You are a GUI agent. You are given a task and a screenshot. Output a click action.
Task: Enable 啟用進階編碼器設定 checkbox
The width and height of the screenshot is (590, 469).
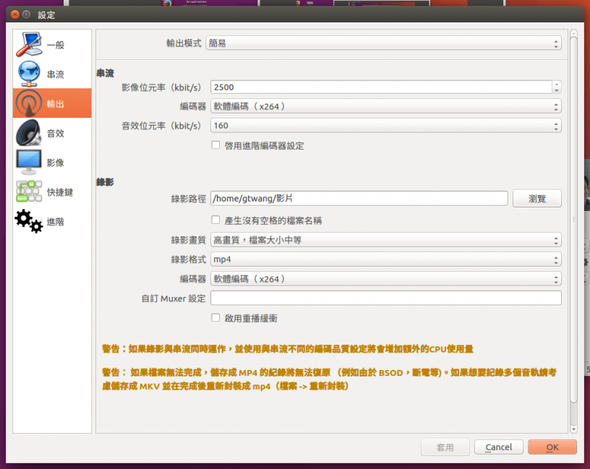point(215,145)
